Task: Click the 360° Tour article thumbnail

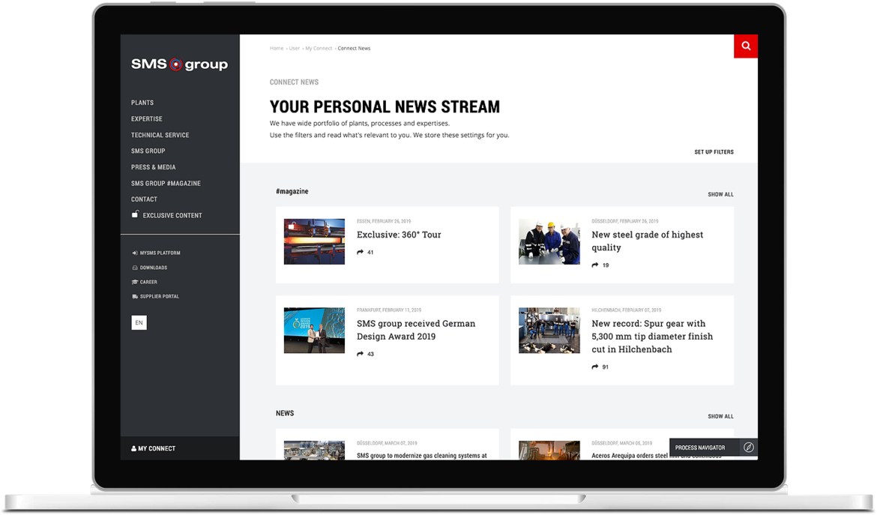Action: point(314,241)
